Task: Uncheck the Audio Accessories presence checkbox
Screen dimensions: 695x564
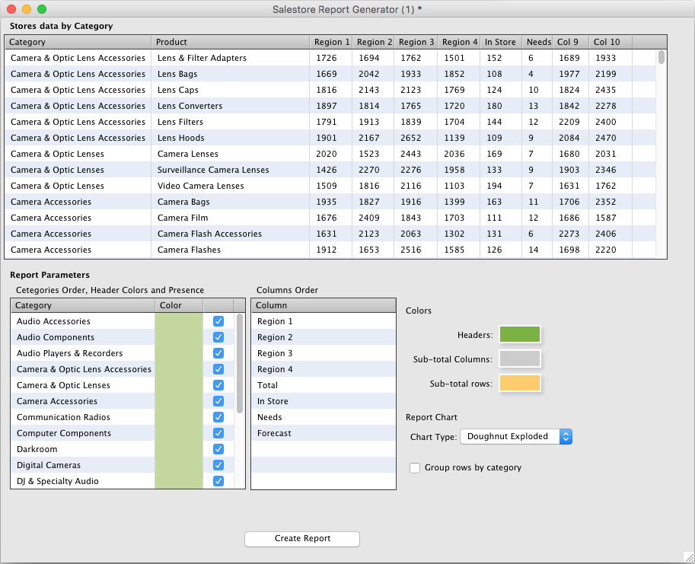Action: coord(218,321)
